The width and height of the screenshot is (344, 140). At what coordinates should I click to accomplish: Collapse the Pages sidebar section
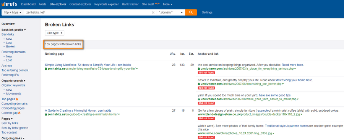click(7, 119)
